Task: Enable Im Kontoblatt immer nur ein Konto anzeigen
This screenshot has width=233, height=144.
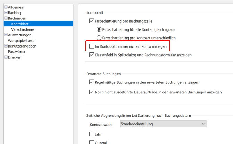Action: [x=91, y=46]
